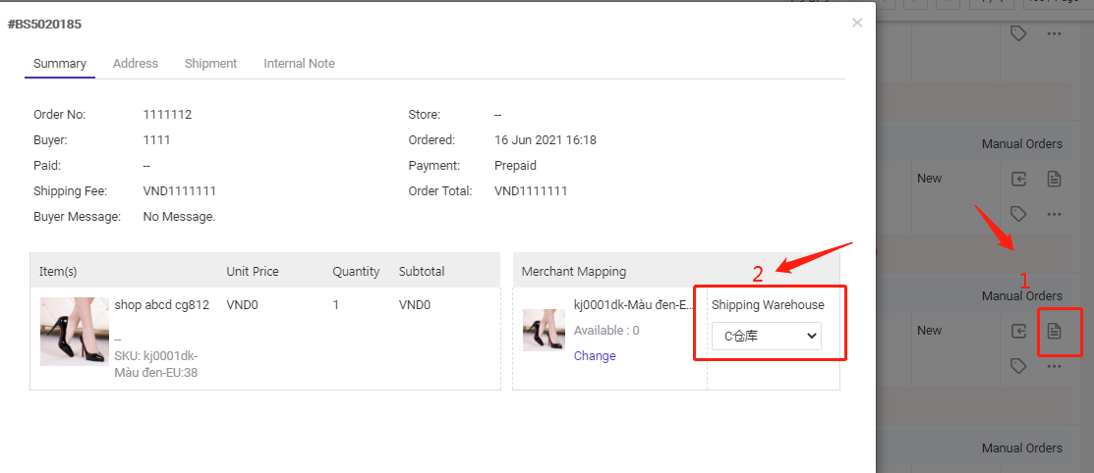Image resolution: width=1094 pixels, height=473 pixels.
Task: Click the Shipping Fee value VND1111111
Action: pos(179,191)
